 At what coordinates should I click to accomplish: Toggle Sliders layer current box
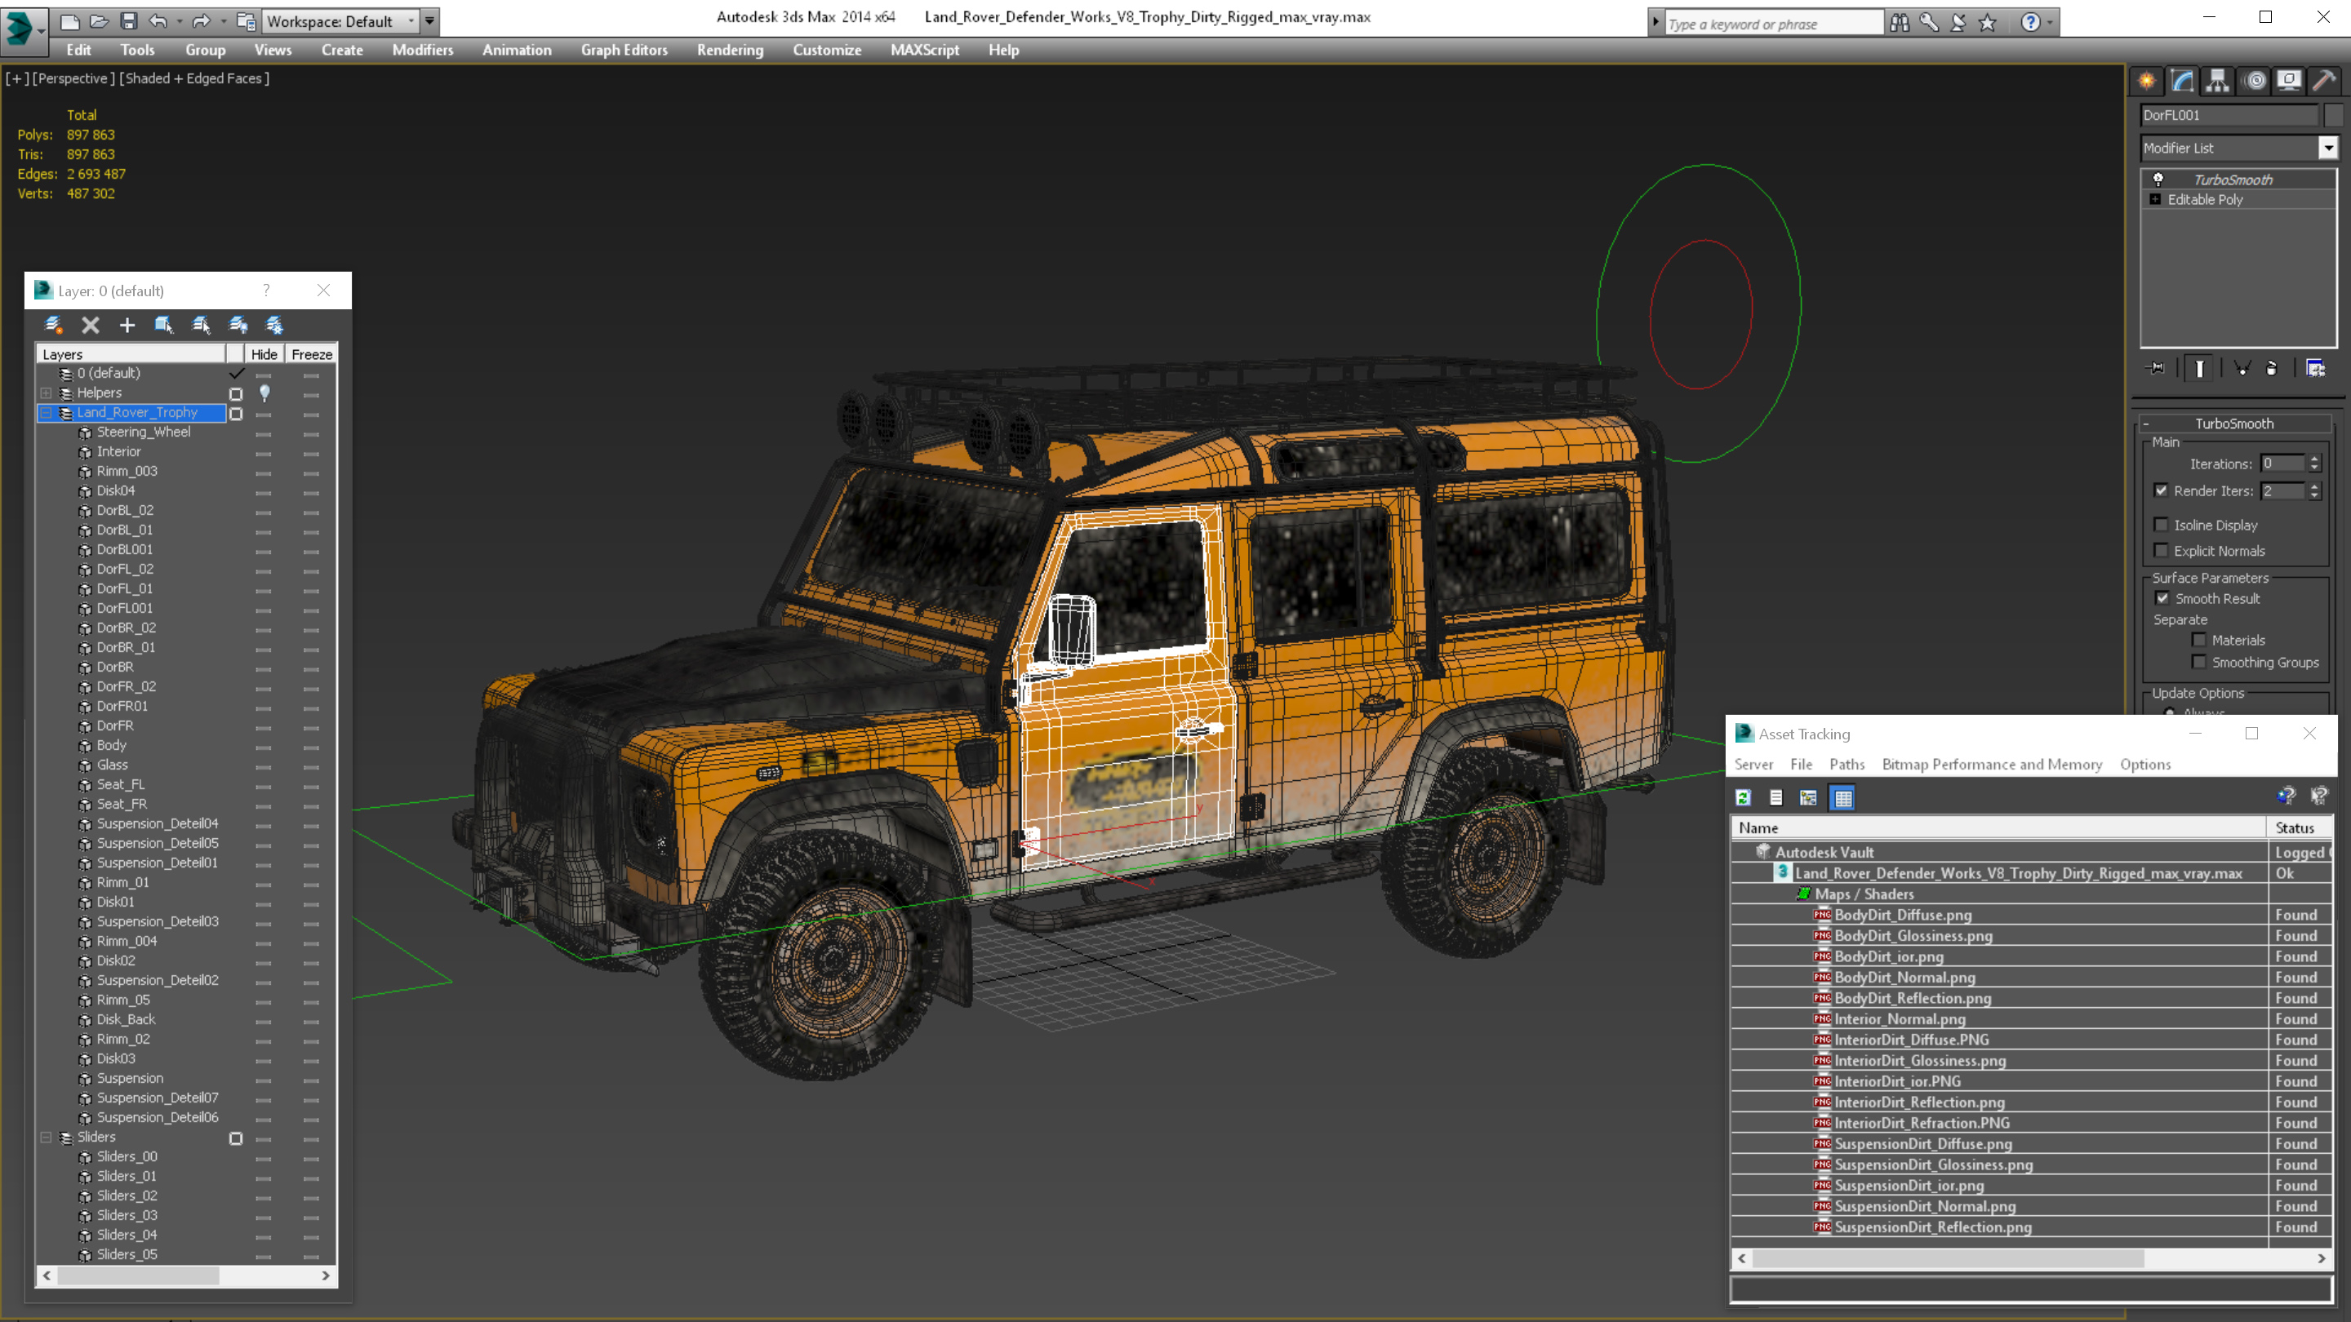tap(237, 1138)
